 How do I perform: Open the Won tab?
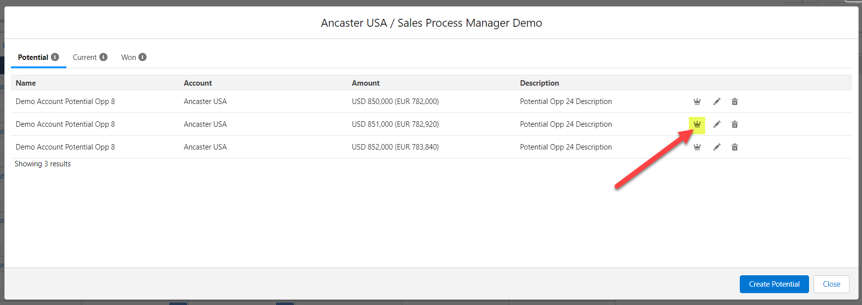point(128,57)
